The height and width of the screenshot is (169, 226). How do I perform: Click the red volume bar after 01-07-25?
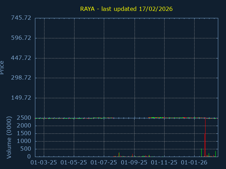(119, 155)
